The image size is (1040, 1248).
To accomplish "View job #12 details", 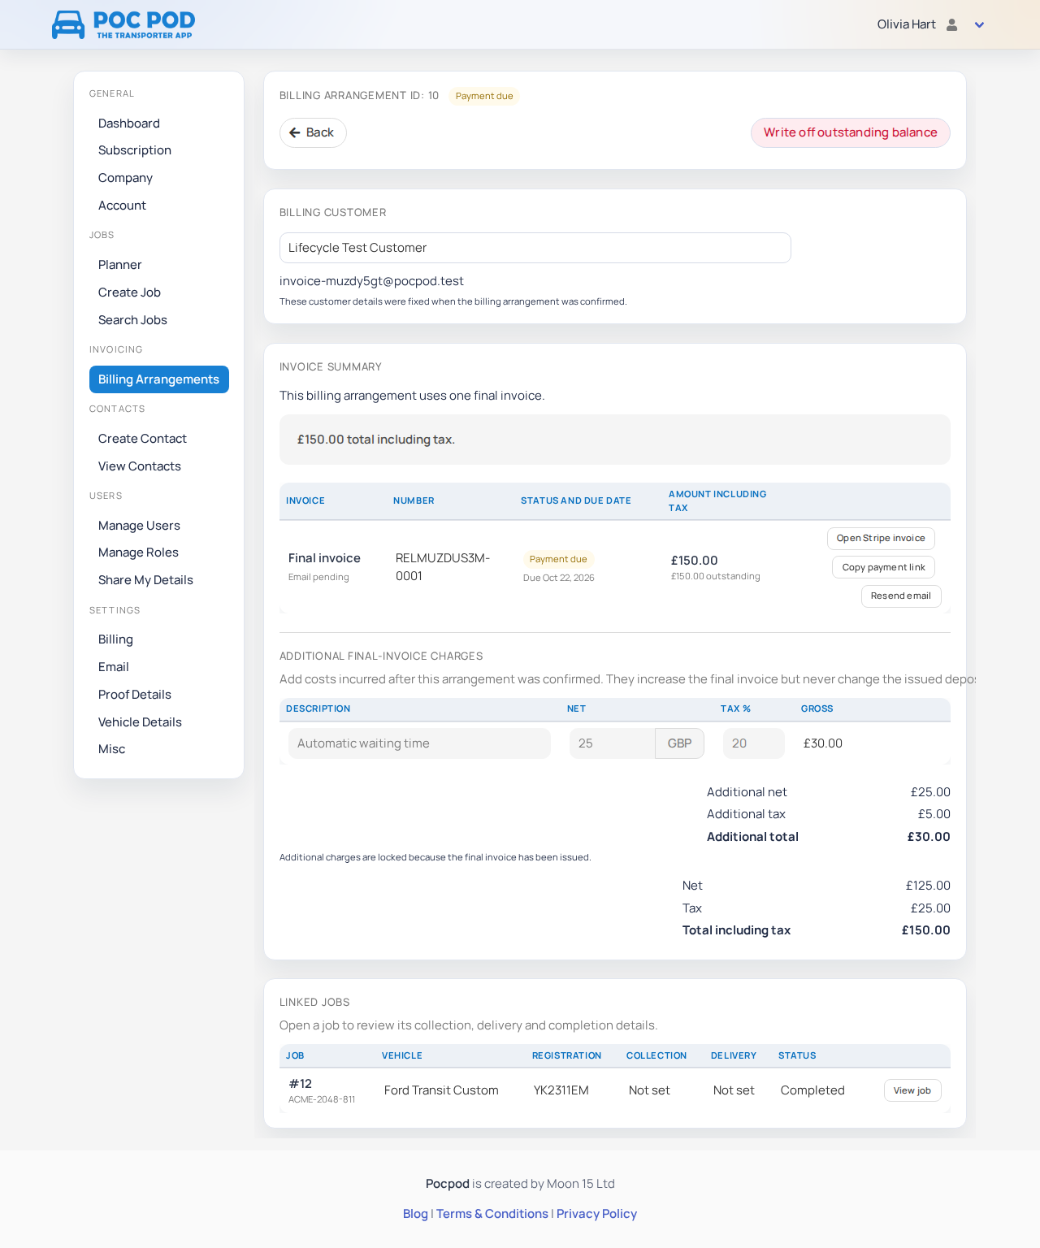I will tap(912, 1090).
